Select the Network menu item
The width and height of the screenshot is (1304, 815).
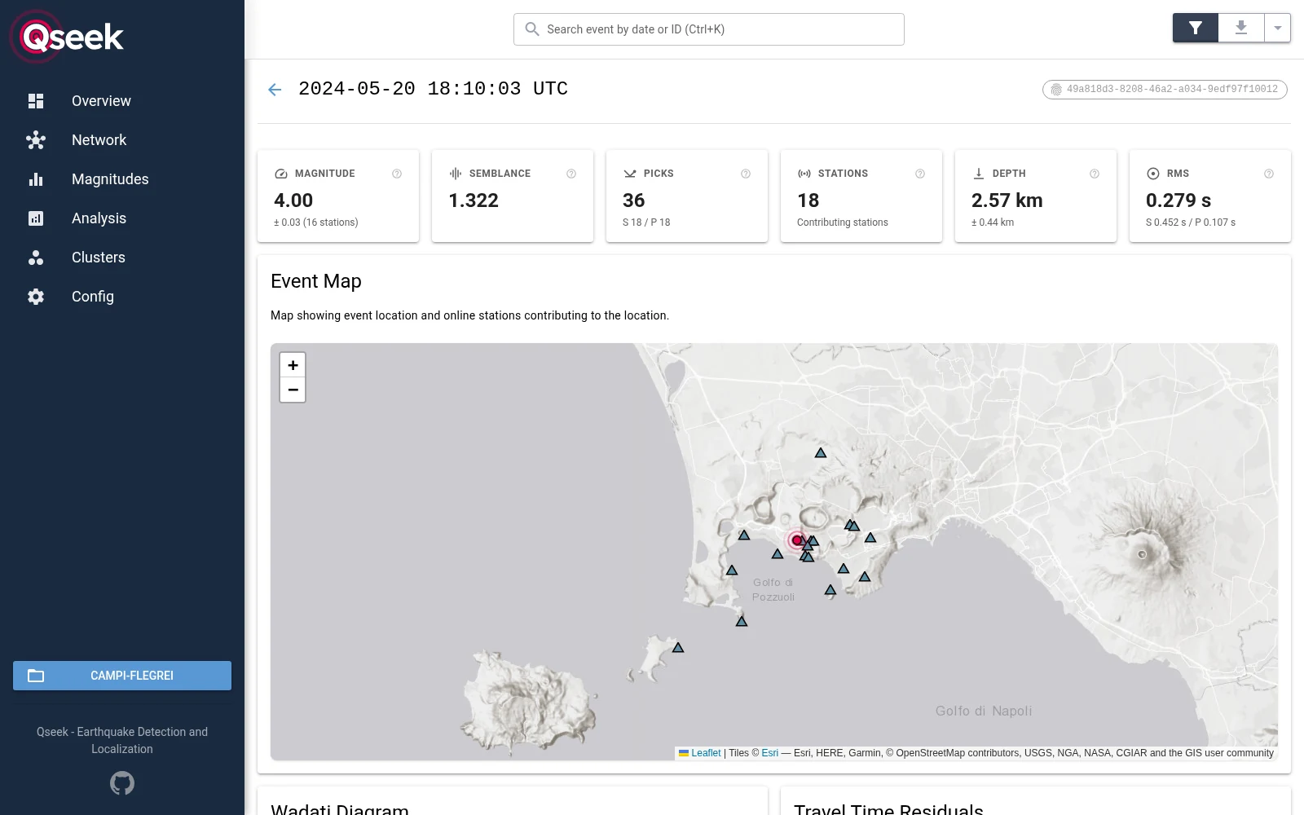122,140
